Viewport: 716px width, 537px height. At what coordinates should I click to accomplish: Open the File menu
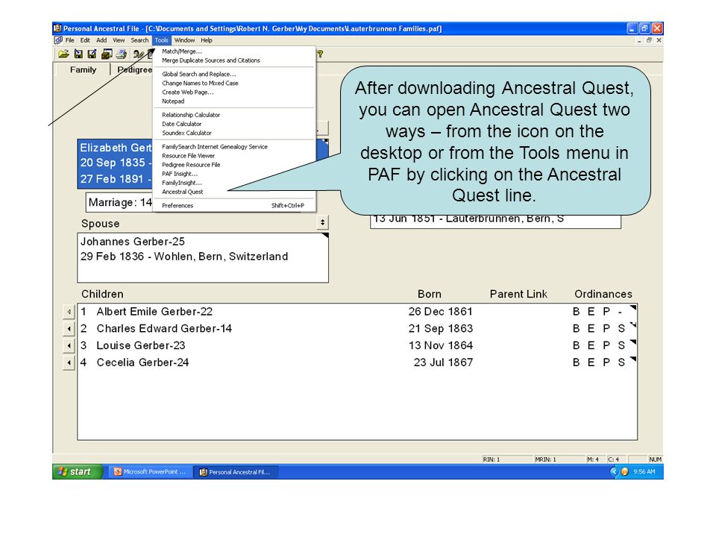point(70,40)
